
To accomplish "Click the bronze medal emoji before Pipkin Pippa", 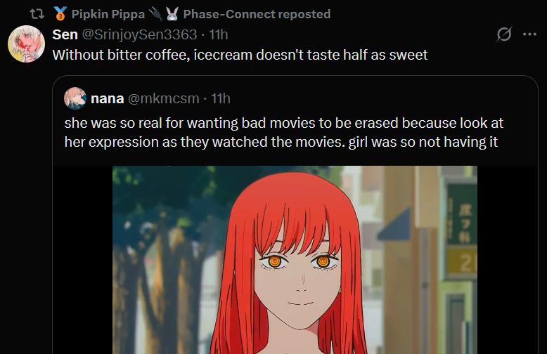I will [60, 14].
